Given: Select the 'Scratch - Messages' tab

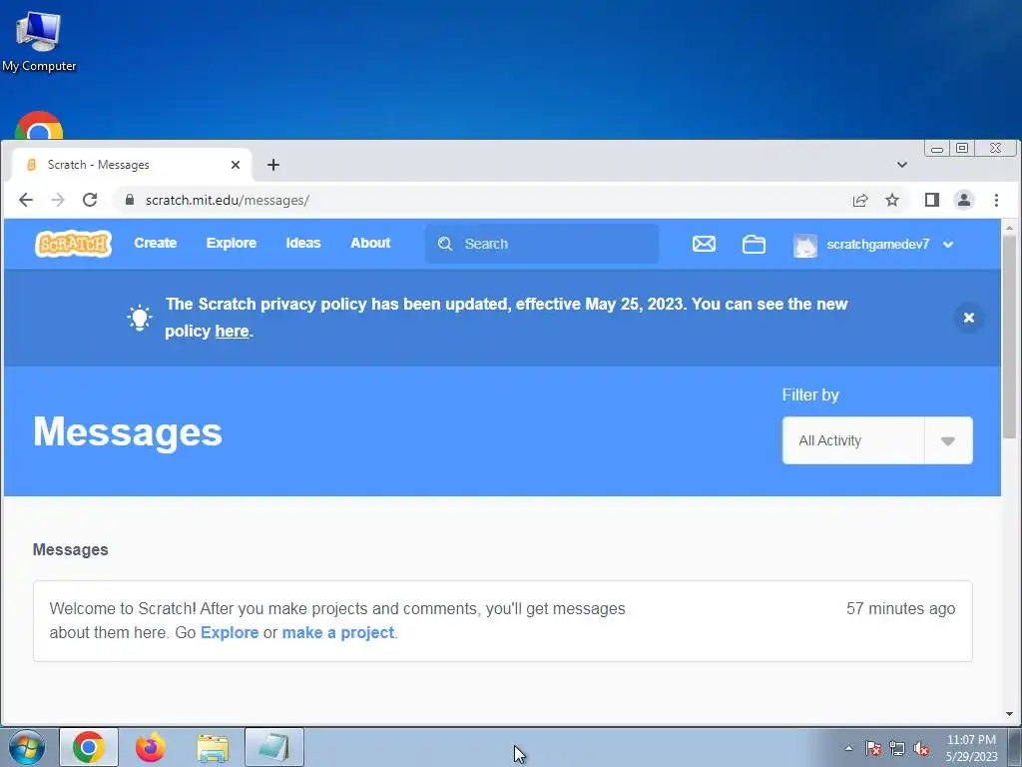Looking at the screenshot, I should tap(133, 165).
